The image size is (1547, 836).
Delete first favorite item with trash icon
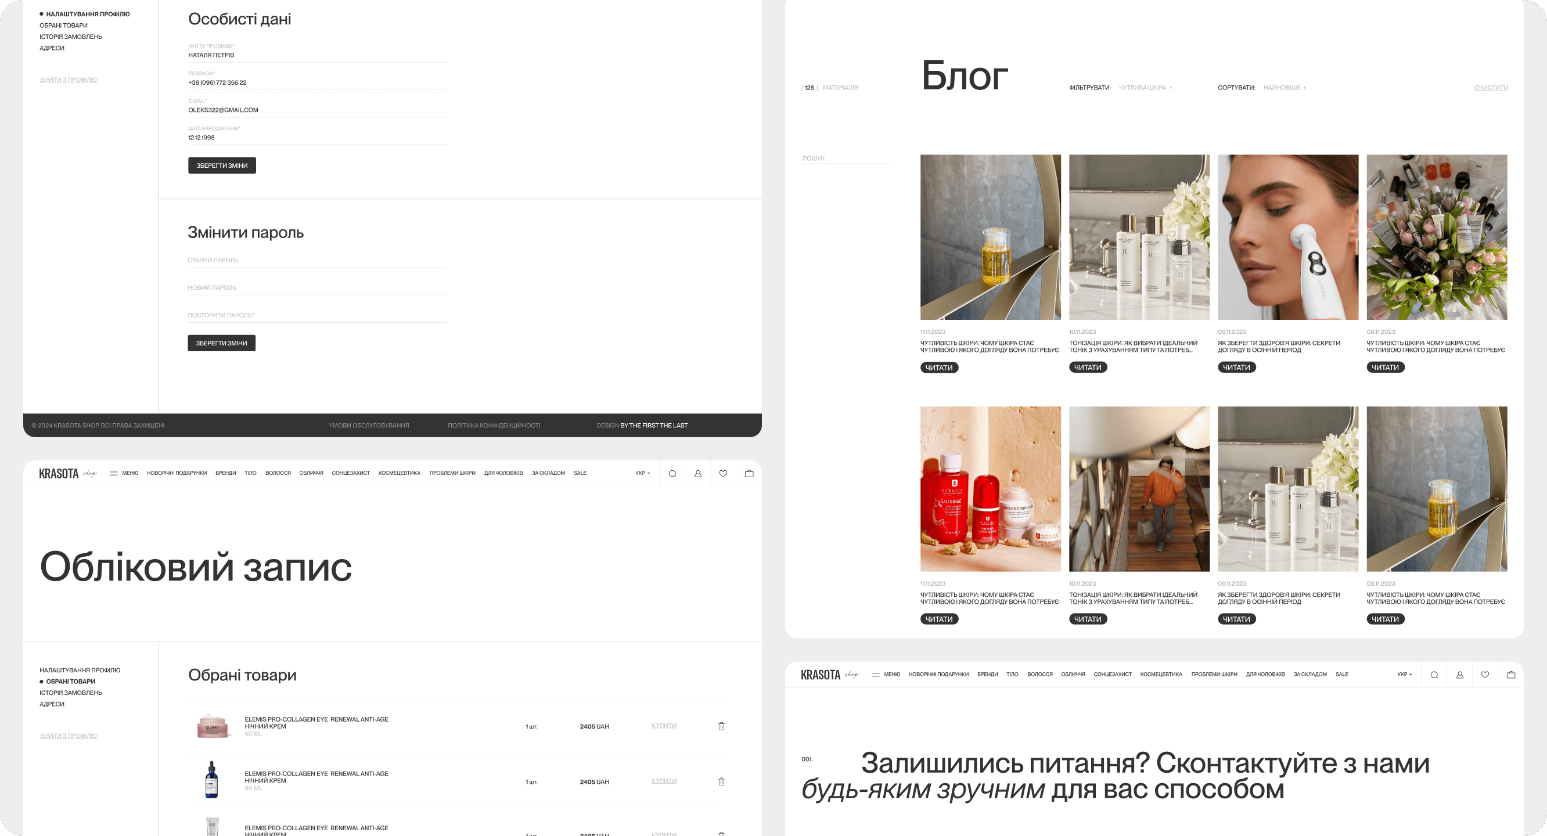click(x=721, y=726)
